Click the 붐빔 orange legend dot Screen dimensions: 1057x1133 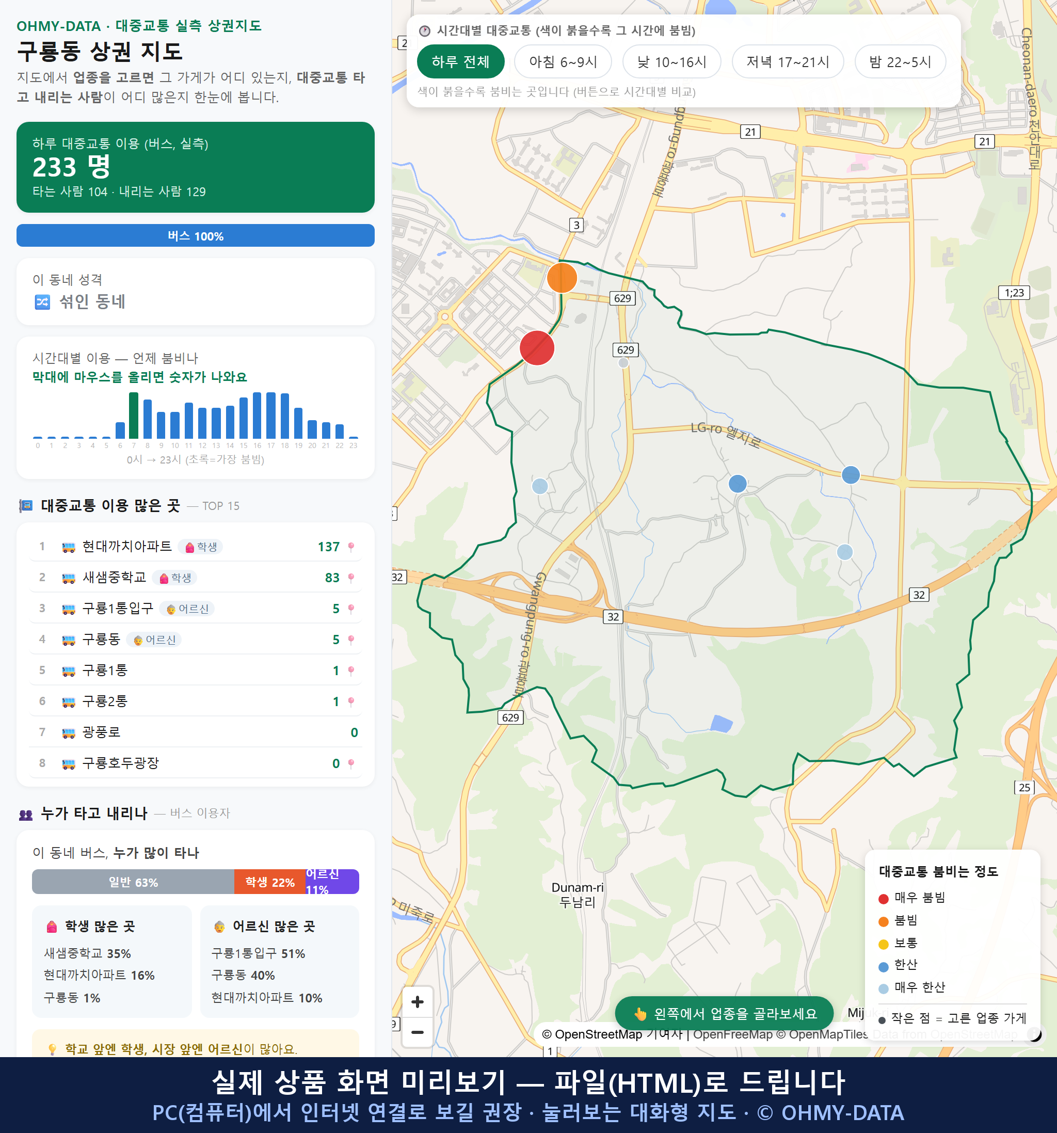pos(883,921)
